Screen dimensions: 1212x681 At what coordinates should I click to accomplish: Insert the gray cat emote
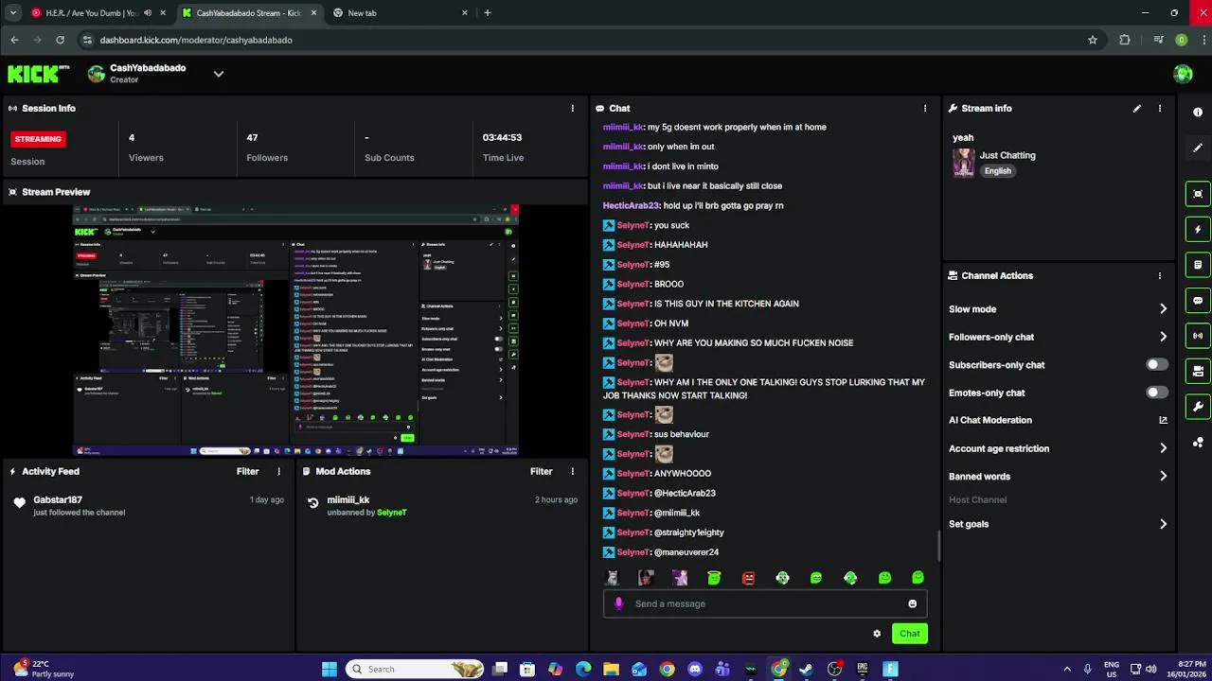(x=613, y=578)
